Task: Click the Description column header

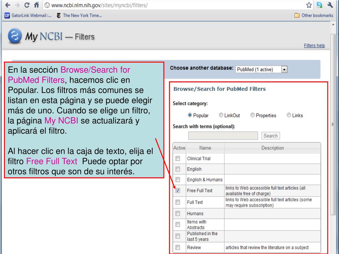Action: pyautogui.click(x=272, y=148)
